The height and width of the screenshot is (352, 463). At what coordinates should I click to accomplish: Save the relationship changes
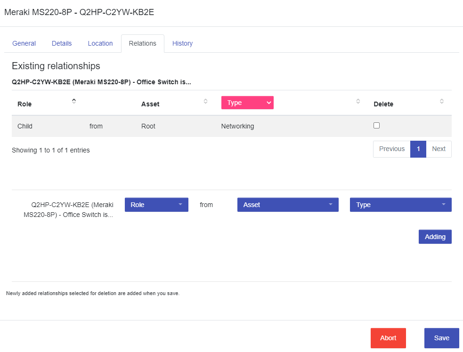coord(442,338)
